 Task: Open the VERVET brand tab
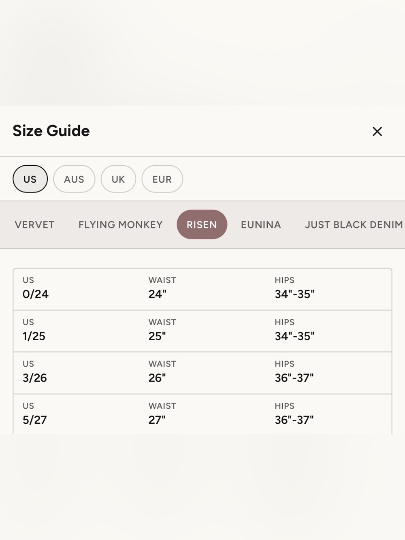[x=34, y=224]
